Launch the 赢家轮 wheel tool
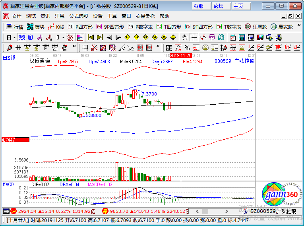 tap(282, 27)
